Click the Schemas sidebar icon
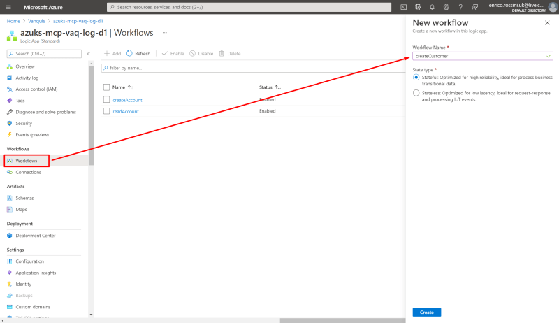559x323 pixels. coord(10,198)
